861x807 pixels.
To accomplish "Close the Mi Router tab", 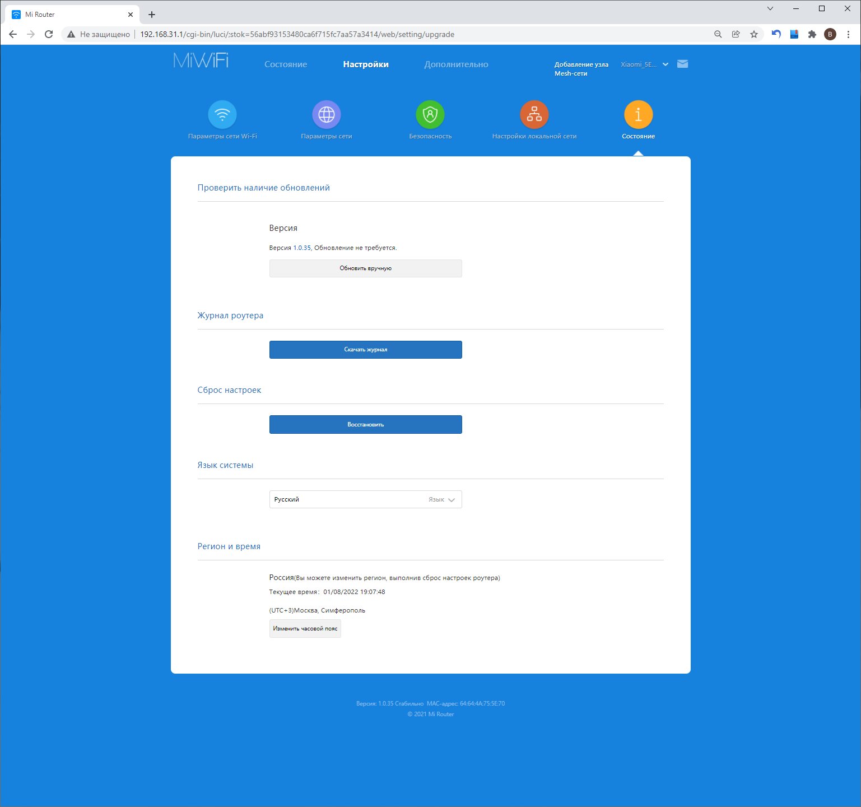I will coord(131,15).
